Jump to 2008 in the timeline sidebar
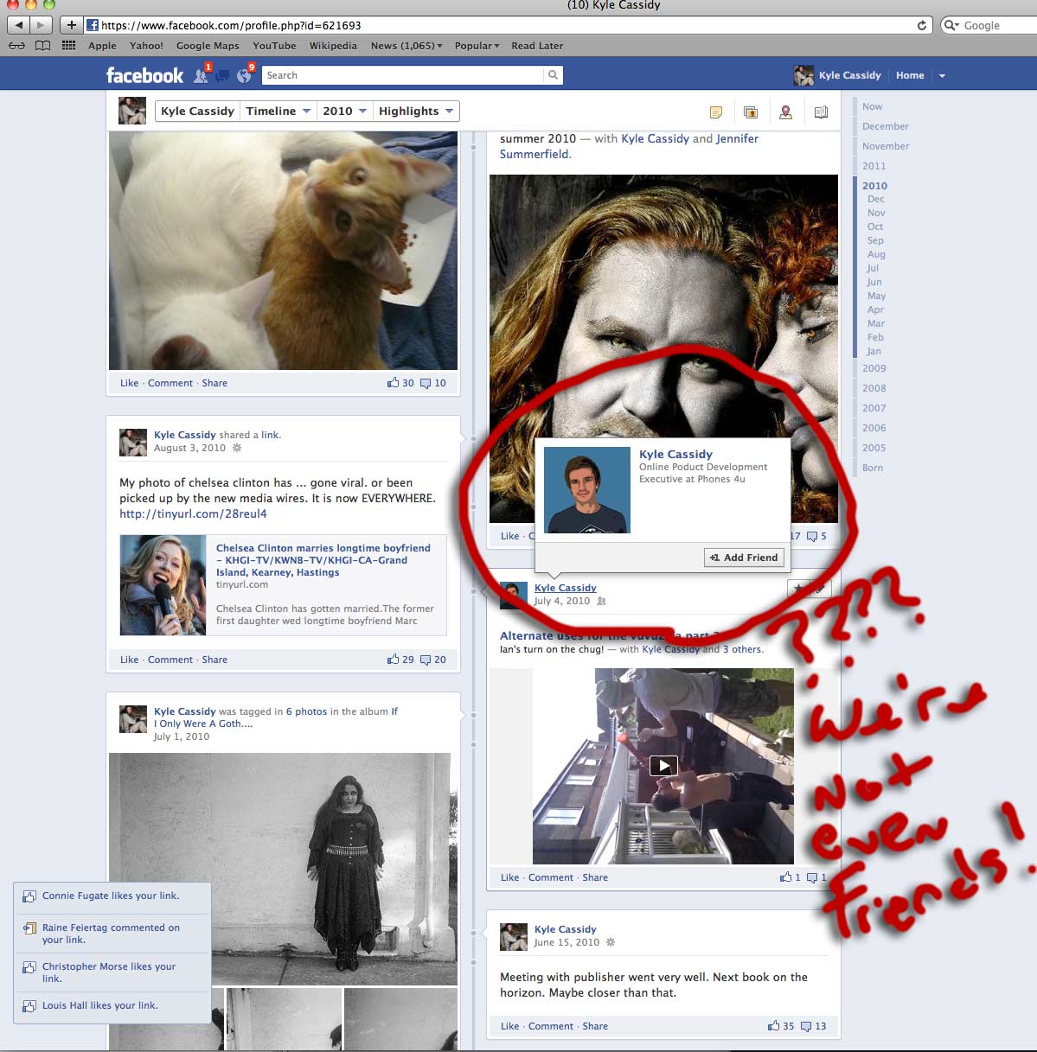Image resolution: width=1037 pixels, height=1052 pixels. coord(874,388)
